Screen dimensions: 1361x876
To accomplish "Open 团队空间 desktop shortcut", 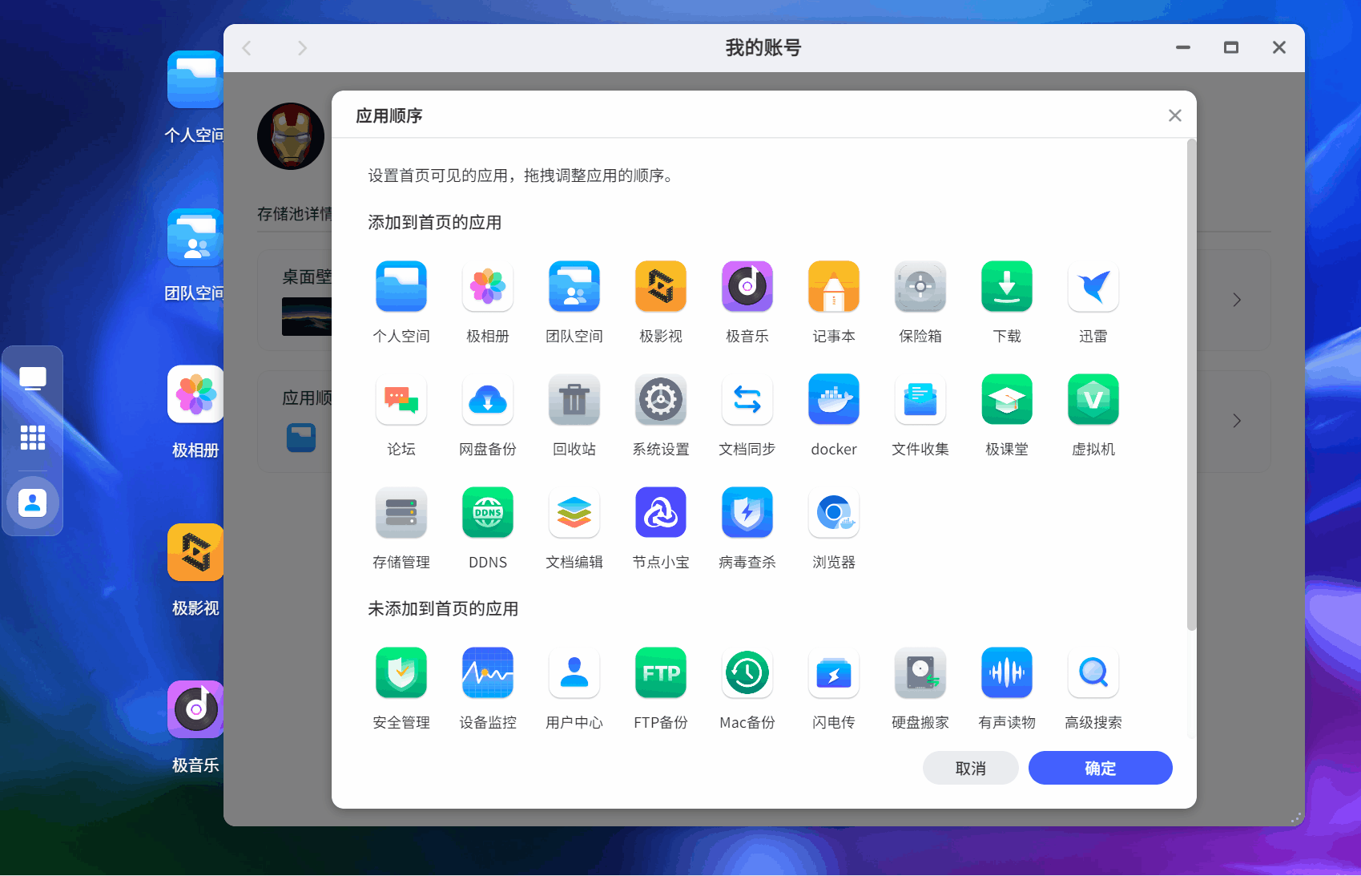I will click(x=195, y=237).
